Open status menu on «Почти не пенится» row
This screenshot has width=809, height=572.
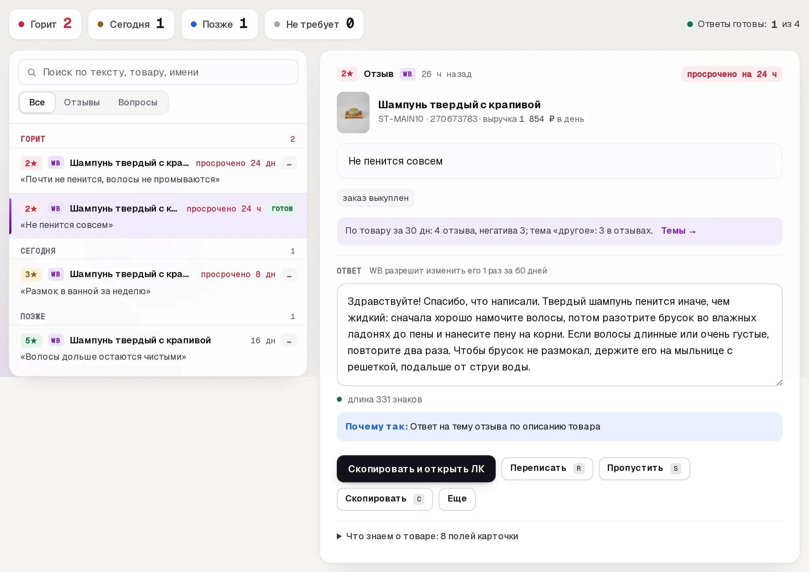pos(289,163)
